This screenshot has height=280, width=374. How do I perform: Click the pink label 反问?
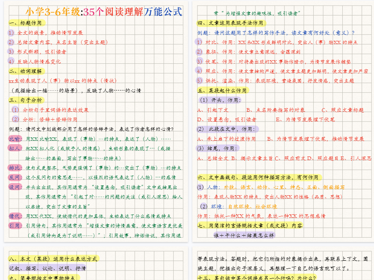[x=15, y=178]
